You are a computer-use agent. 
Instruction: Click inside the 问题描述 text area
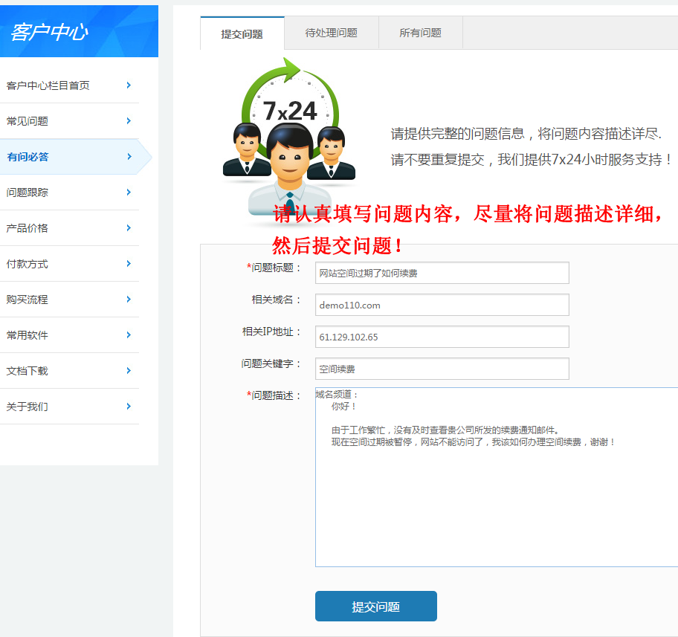496,505
